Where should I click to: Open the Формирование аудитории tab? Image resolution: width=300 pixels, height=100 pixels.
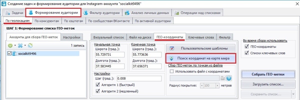pos(54,12)
